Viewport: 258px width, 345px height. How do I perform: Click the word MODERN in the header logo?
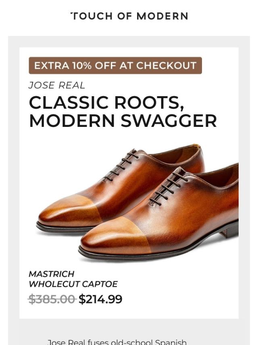[x=162, y=16]
